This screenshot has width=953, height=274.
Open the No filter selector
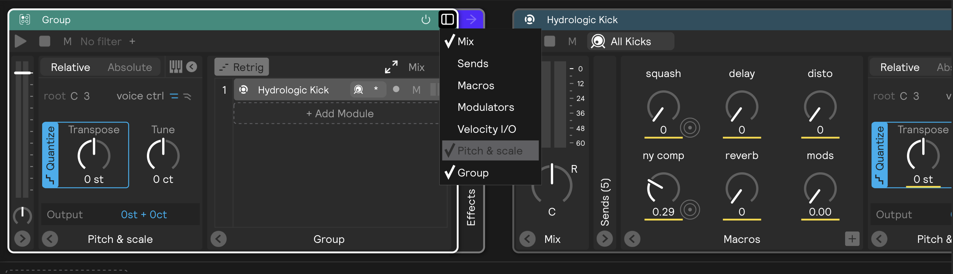[x=101, y=41]
